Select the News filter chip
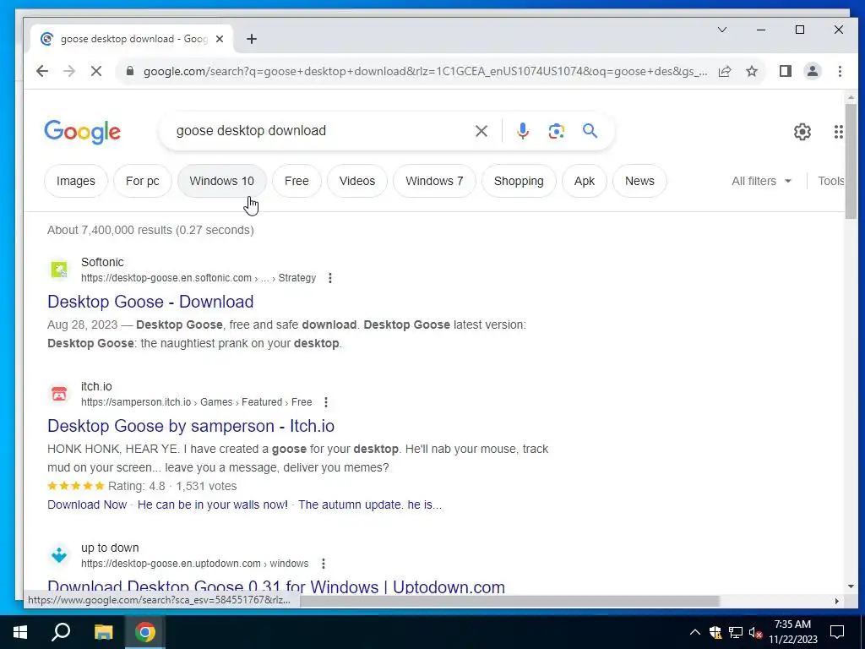This screenshot has height=649, width=865. tap(639, 181)
